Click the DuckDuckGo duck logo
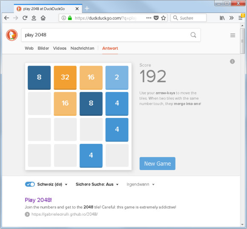This screenshot has width=247, height=229. click(12, 35)
